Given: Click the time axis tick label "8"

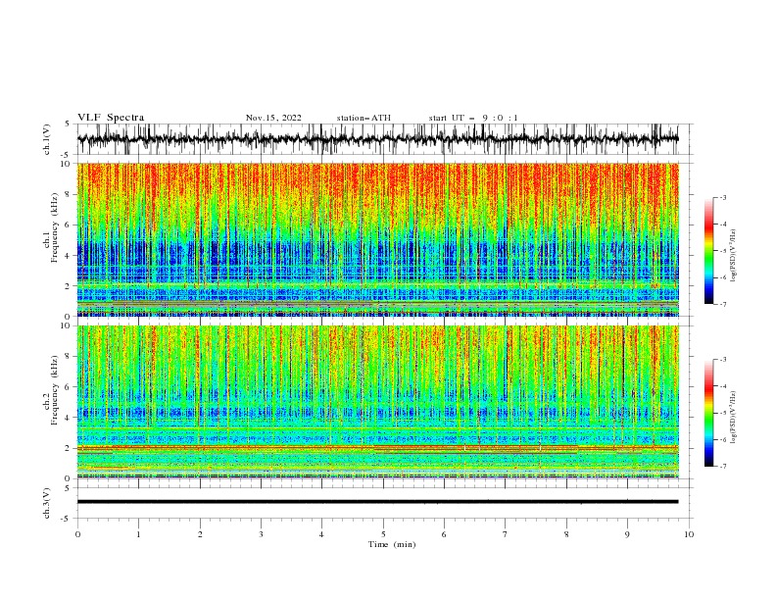Looking at the screenshot, I should point(566,534).
